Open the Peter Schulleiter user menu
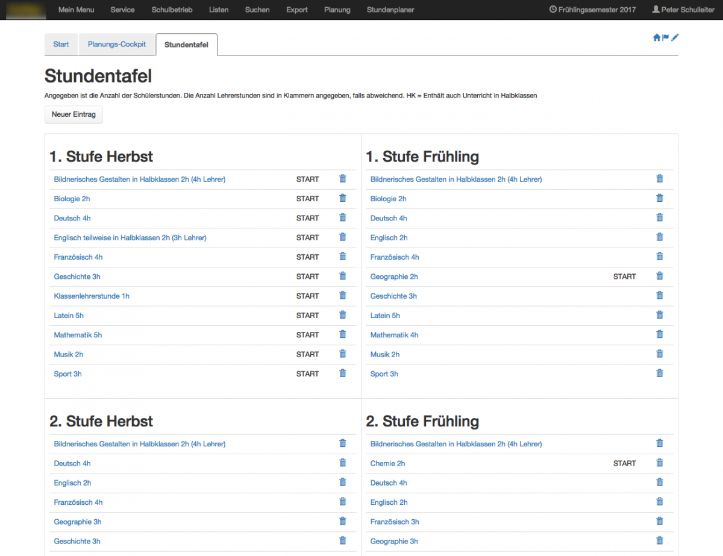 (683, 10)
